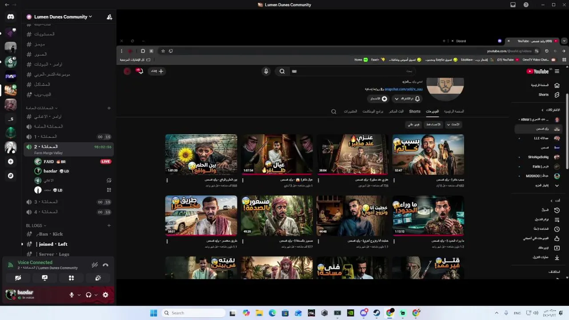
Task: Open the soundboard icon in voice panel
Action: [98, 278]
